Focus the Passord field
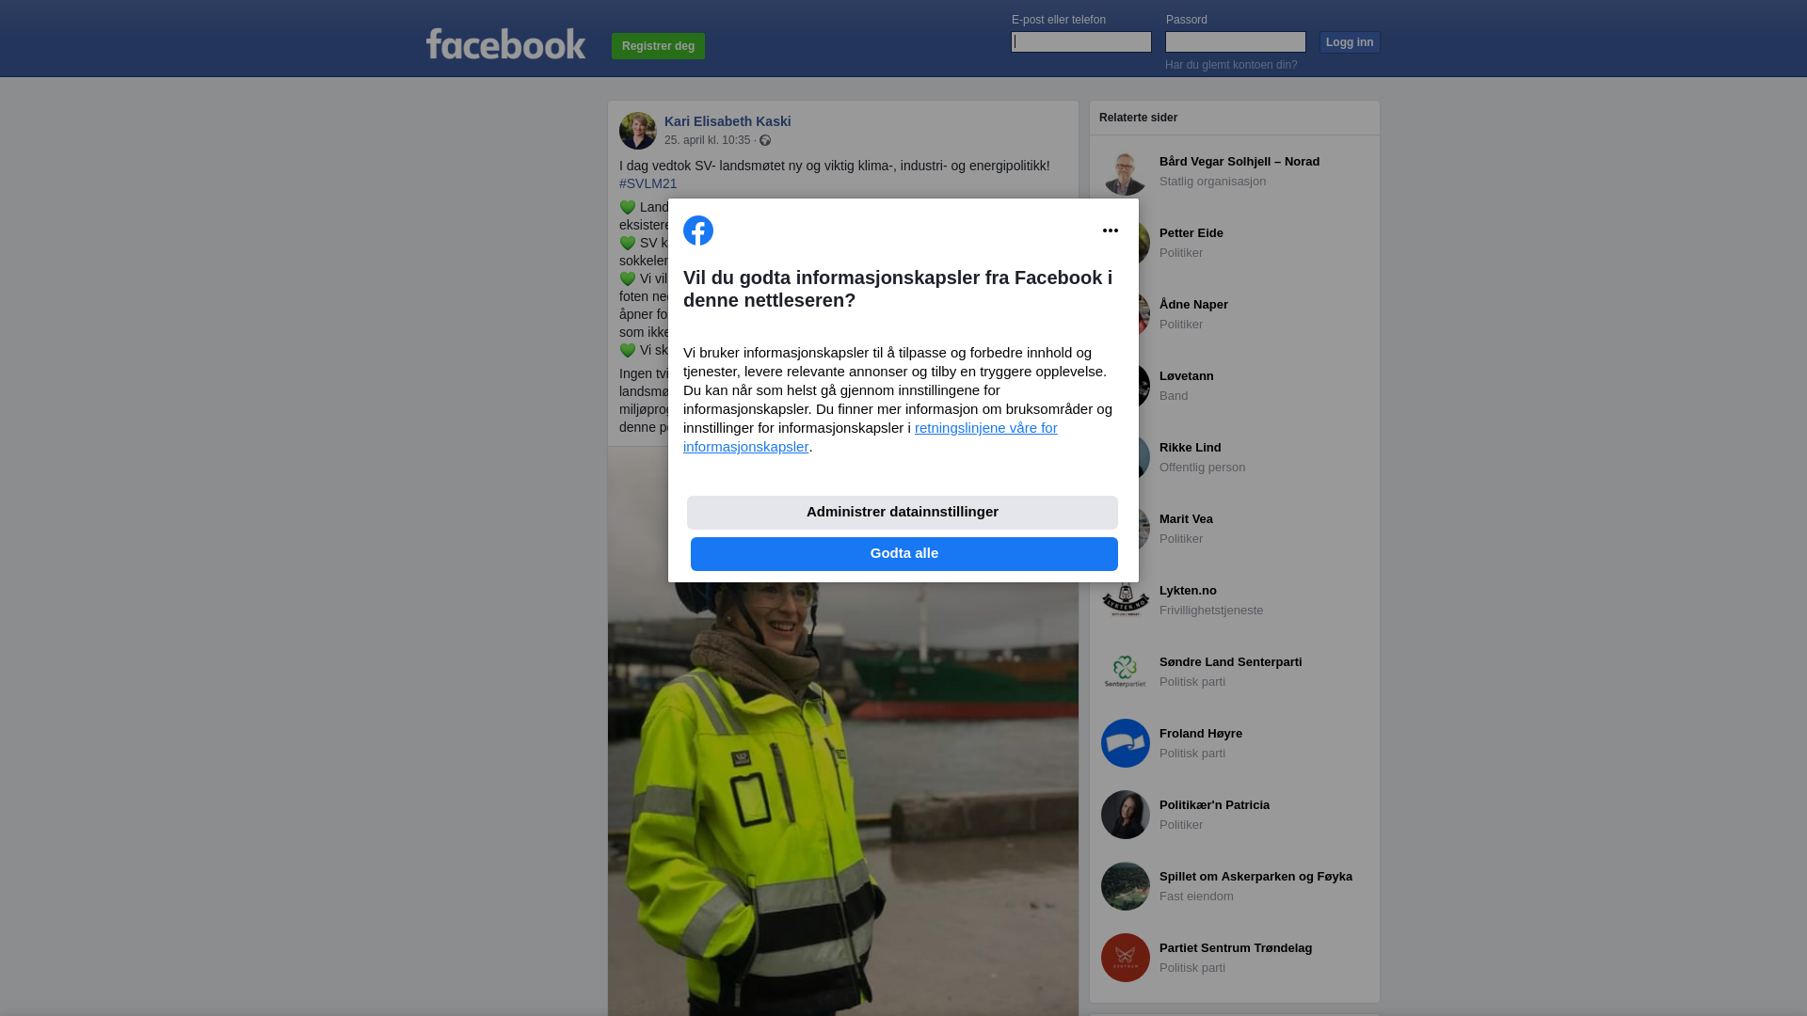This screenshot has width=1807, height=1016. click(x=1236, y=41)
